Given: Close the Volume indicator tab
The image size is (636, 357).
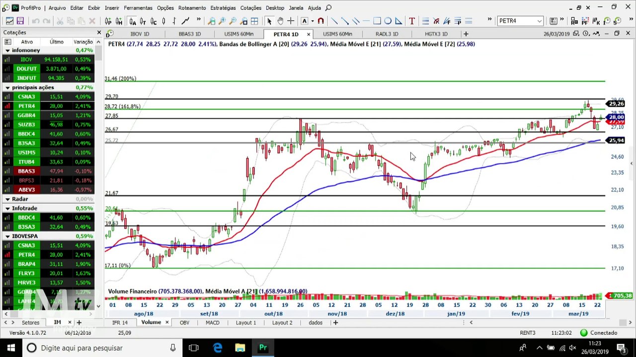Looking at the screenshot, I should tap(167, 323).
